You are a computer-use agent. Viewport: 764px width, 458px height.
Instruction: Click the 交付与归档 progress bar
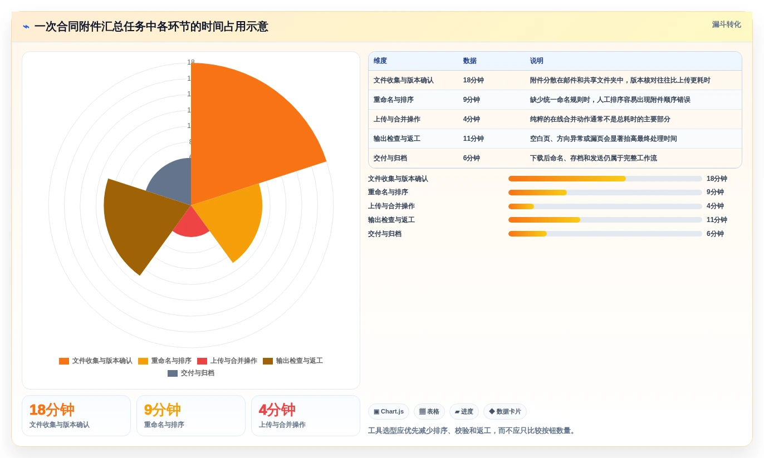coord(605,234)
